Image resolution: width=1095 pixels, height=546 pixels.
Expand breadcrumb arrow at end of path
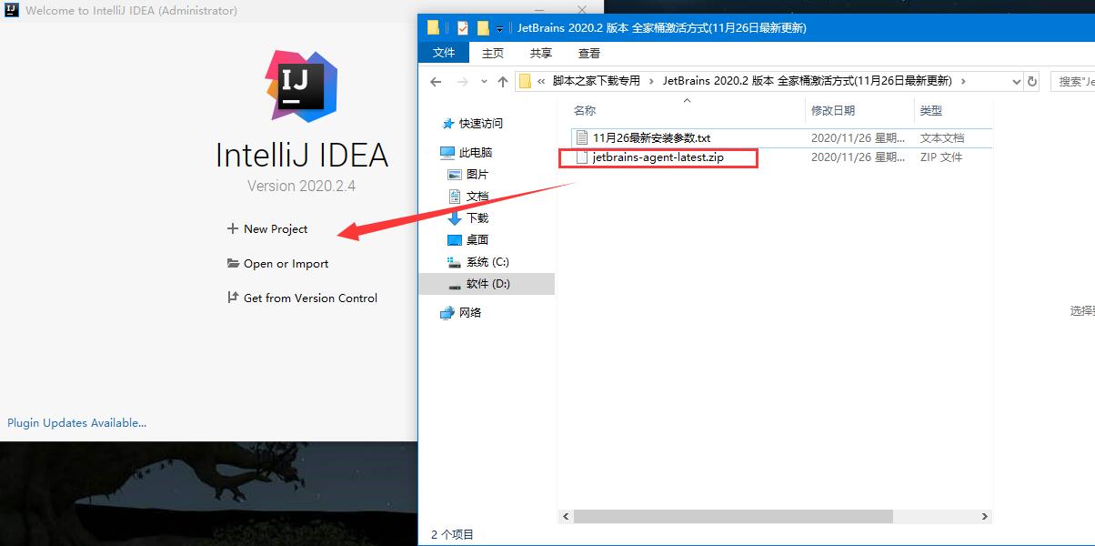963,81
